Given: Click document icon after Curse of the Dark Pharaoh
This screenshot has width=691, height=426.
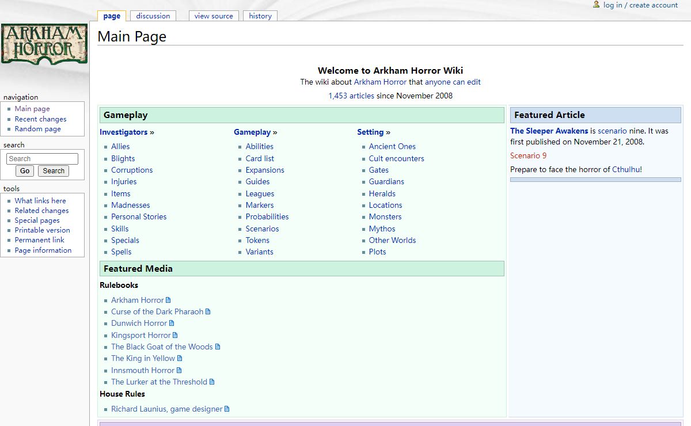Looking at the screenshot, I should point(208,311).
